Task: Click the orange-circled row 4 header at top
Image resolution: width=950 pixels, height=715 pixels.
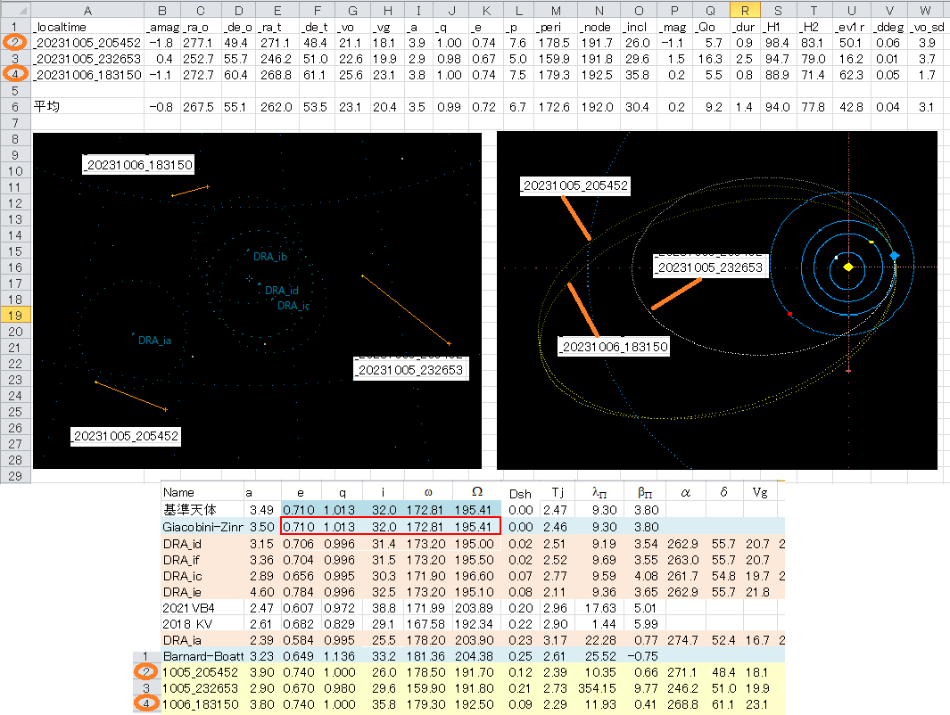Action: [15, 74]
